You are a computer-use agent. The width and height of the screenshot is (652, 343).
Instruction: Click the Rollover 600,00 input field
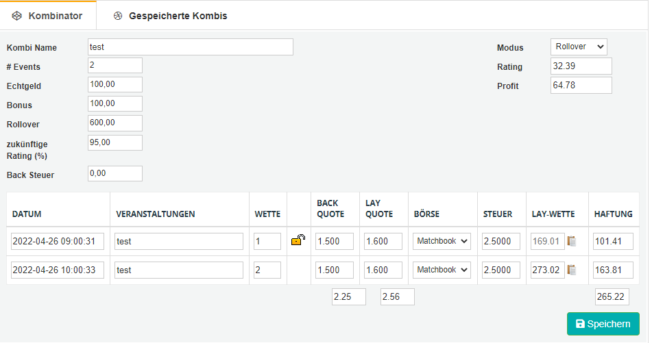[x=115, y=123]
